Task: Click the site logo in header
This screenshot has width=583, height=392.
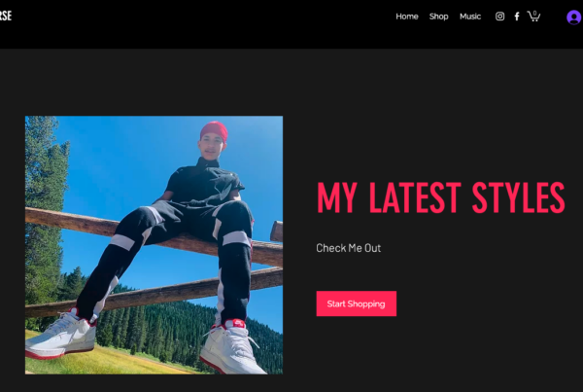Action: pos(6,16)
